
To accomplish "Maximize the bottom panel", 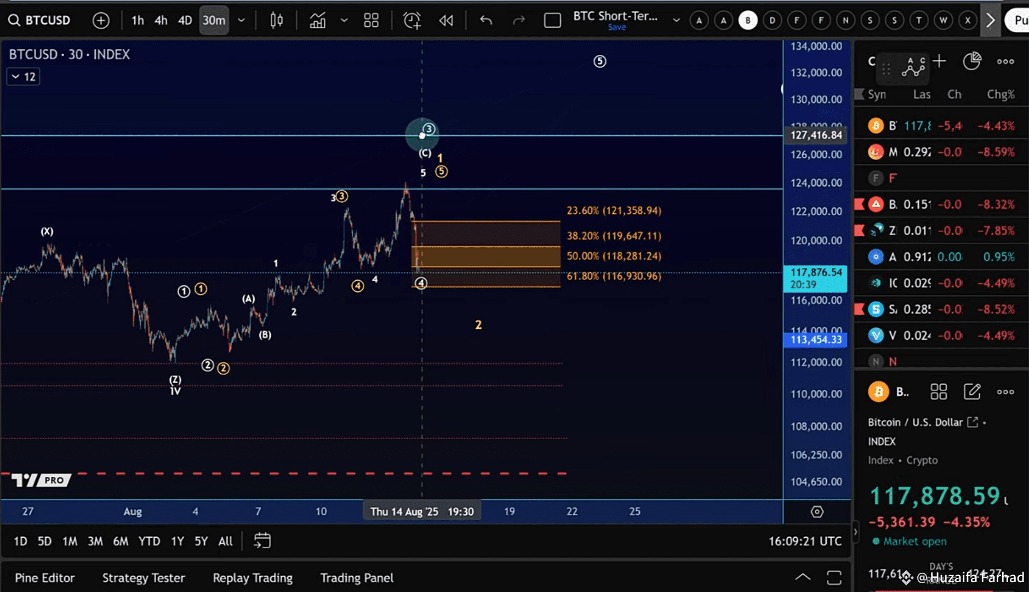I will point(834,578).
